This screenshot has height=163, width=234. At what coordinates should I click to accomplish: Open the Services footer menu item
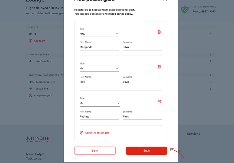[193, 134]
